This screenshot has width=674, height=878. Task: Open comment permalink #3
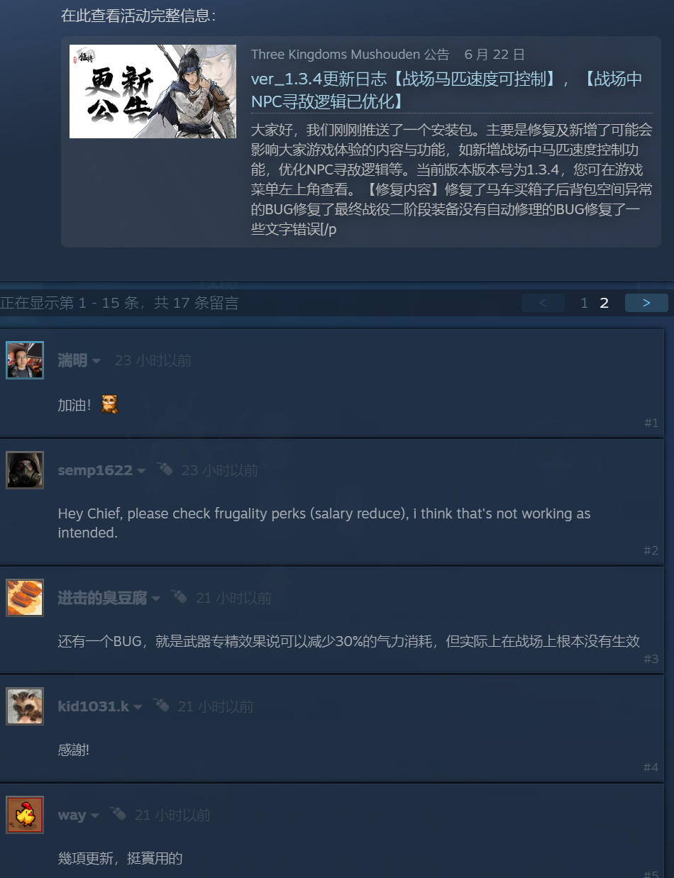[x=651, y=659]
